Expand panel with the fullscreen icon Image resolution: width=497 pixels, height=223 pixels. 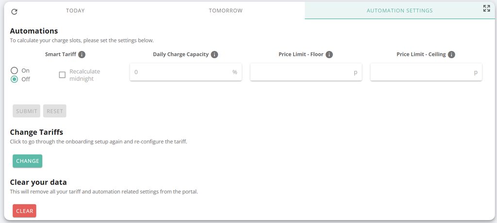click(486, 8)
